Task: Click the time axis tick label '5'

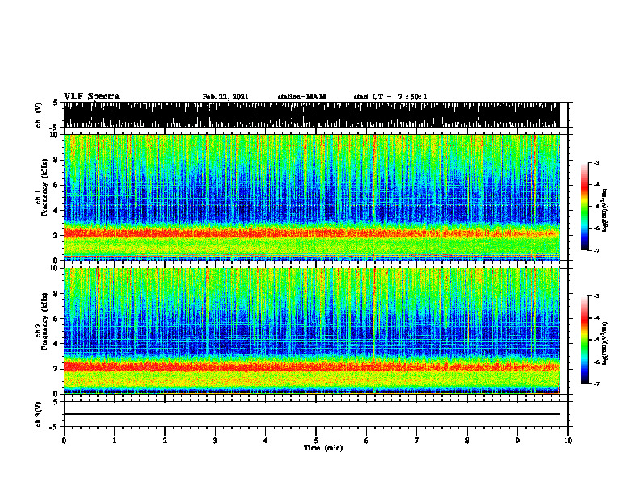Action: 316,441
